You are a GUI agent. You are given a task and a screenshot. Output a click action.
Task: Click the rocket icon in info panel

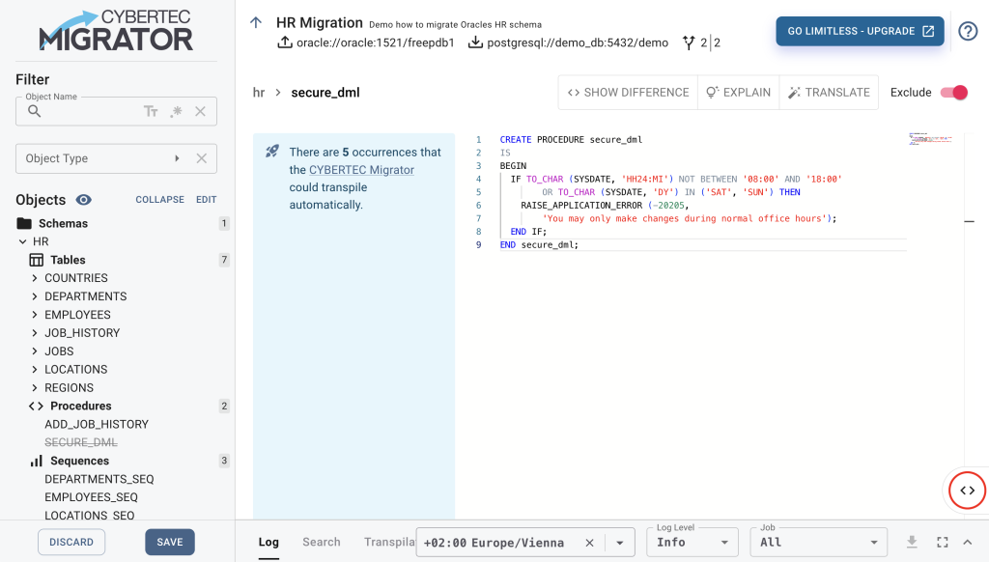click(x=271, y=152)
